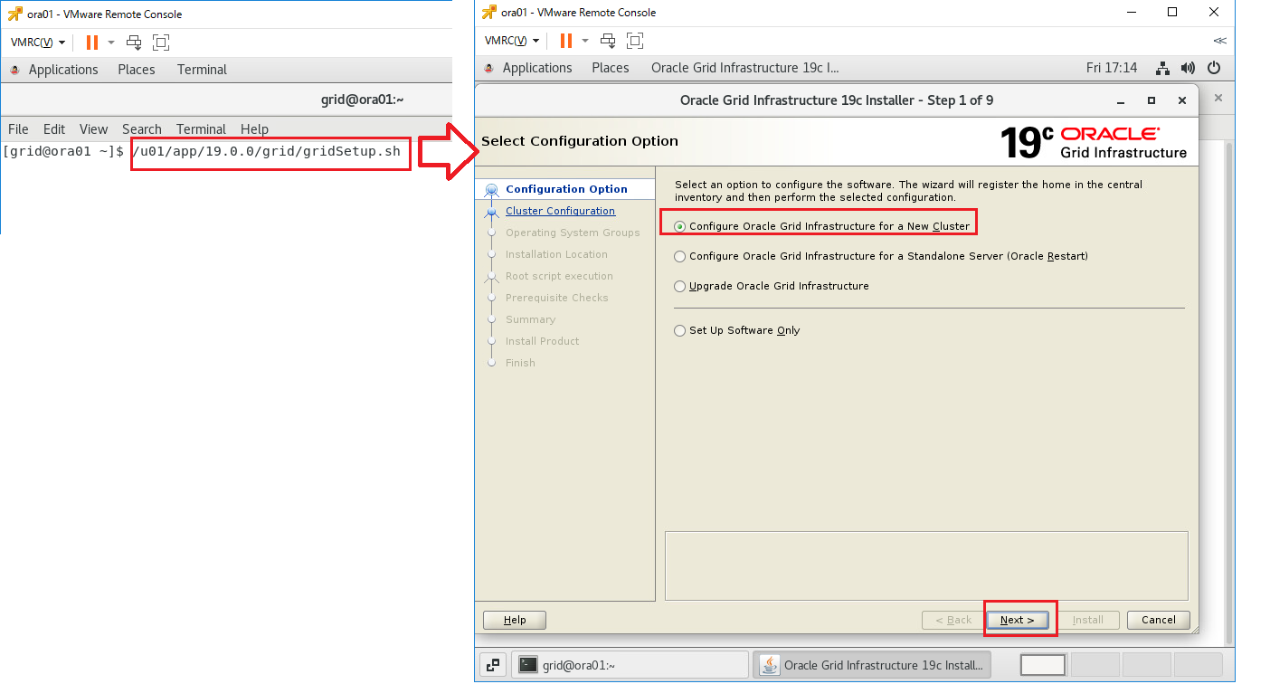This screenshot has width=1270, height=684.
Task: Open terminal Search menu
Action: pos(142,129)
